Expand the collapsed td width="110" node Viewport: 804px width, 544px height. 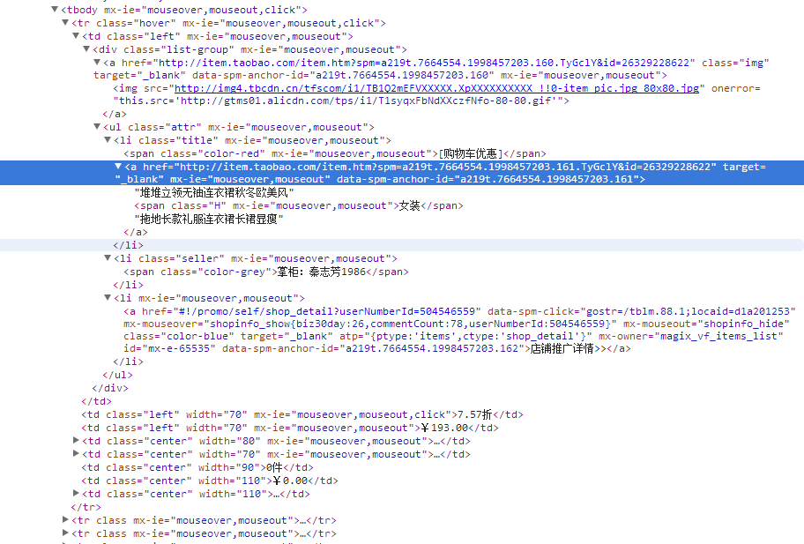(x=76, y=493)
